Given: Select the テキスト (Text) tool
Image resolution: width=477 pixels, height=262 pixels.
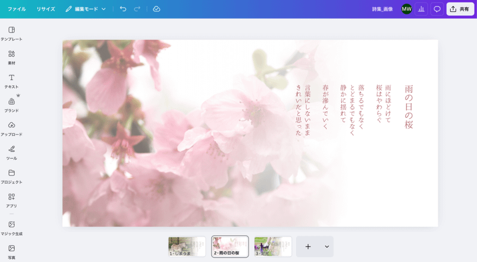Looking at the screenshot, I should [x=11, y=81].
